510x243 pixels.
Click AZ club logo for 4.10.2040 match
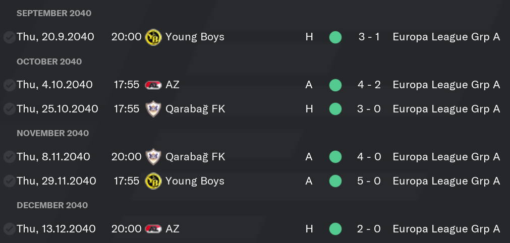click(153, 85)
